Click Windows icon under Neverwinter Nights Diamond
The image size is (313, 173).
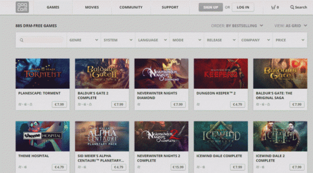click(139, 104)
